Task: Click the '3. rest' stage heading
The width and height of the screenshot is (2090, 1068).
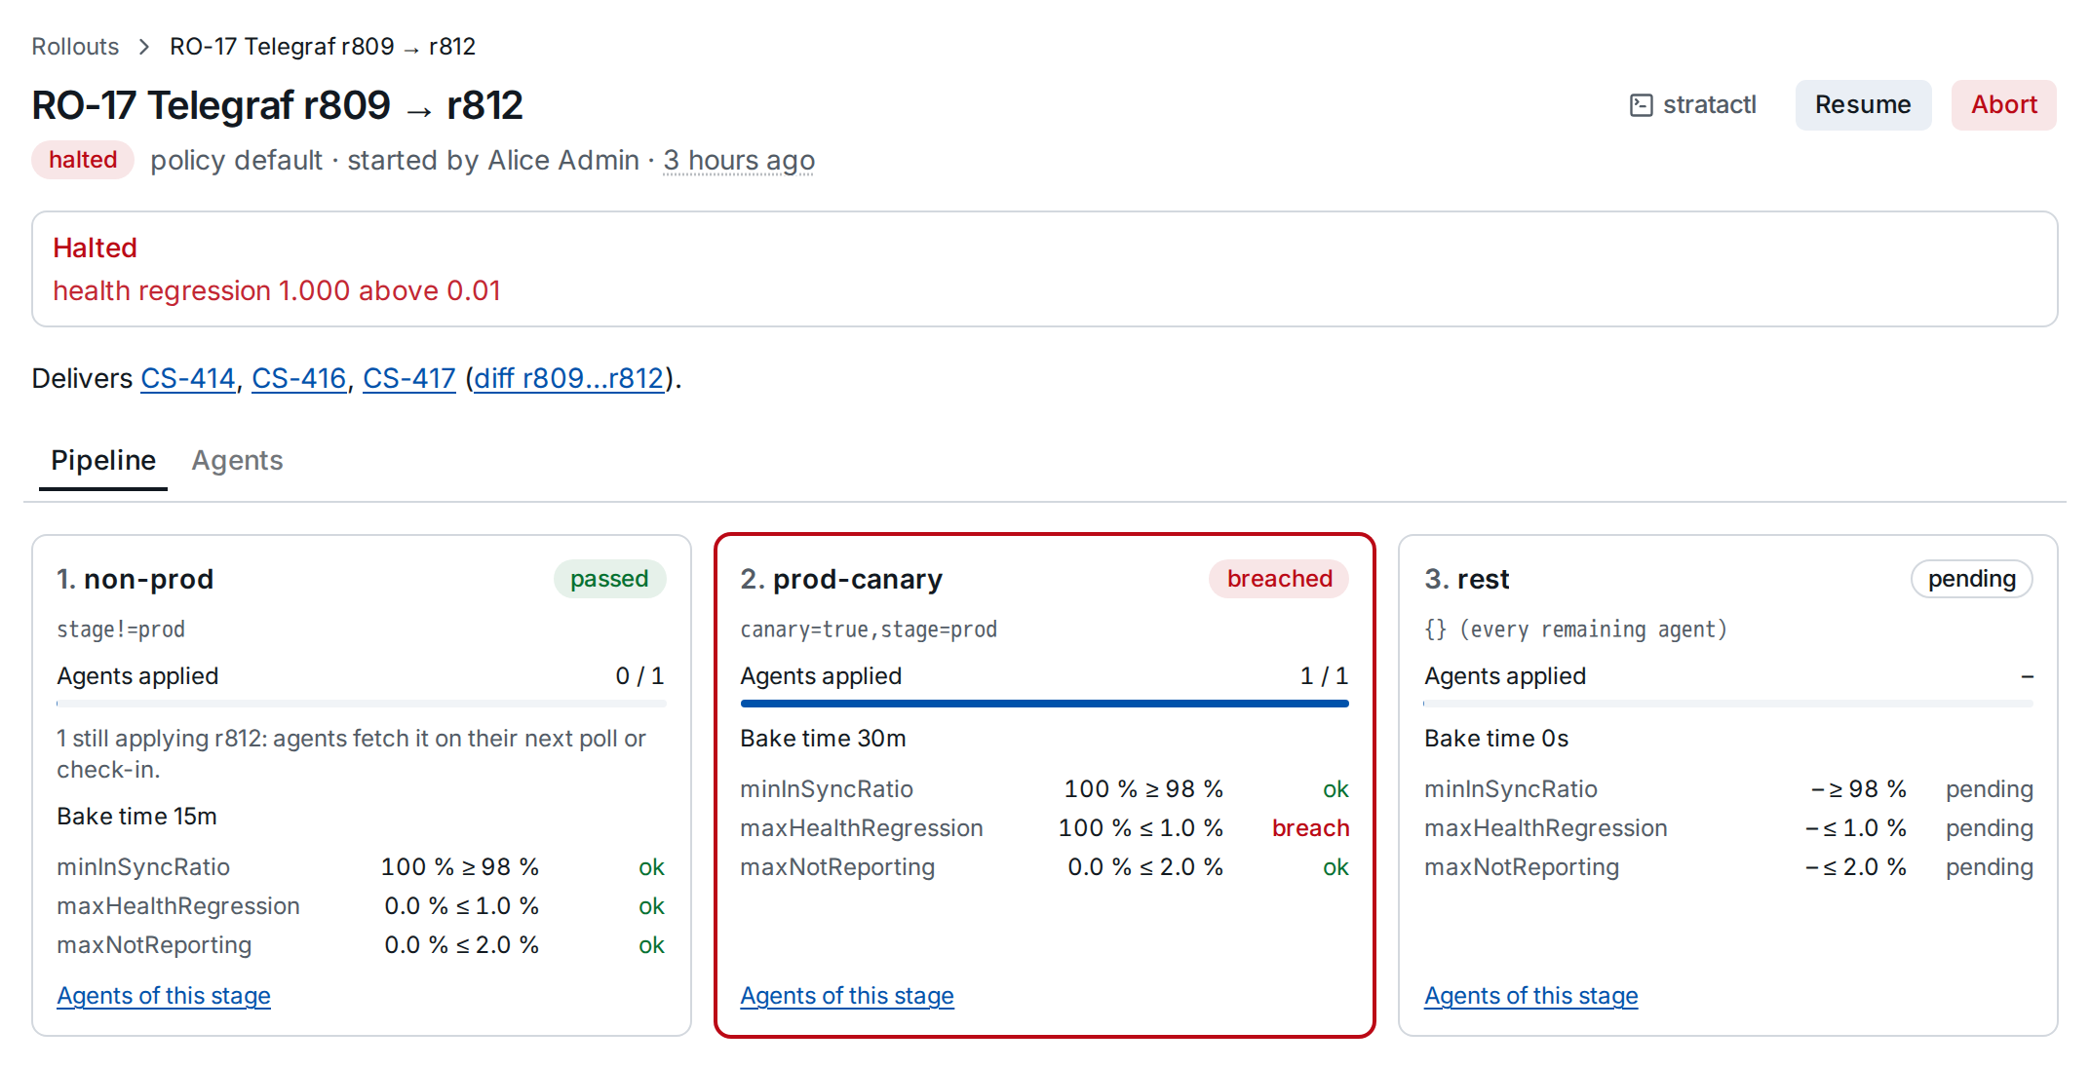Action: click(x=1467, y=579)
